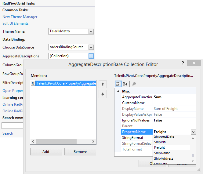The image size is (203, 174).
Task: Open the Choose DataSource dropdown
Action: tap(91, 47)
